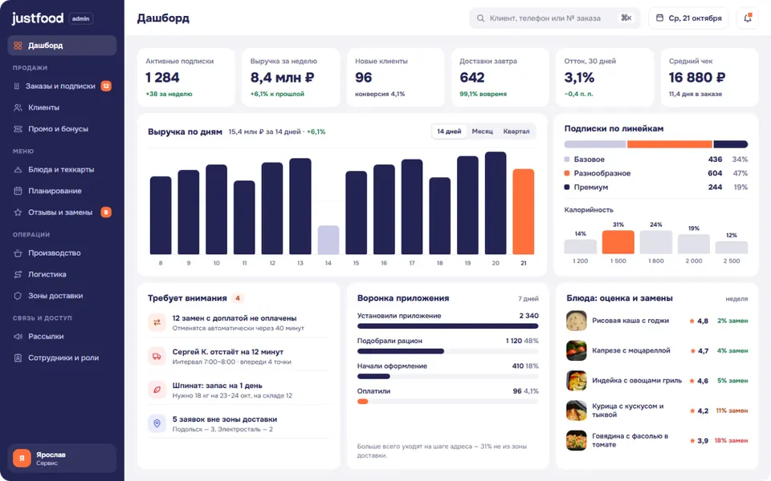The image size is (771, 481).
Task: Click the location pin icon for out-of-zone requests
Action: coord(157,423)
